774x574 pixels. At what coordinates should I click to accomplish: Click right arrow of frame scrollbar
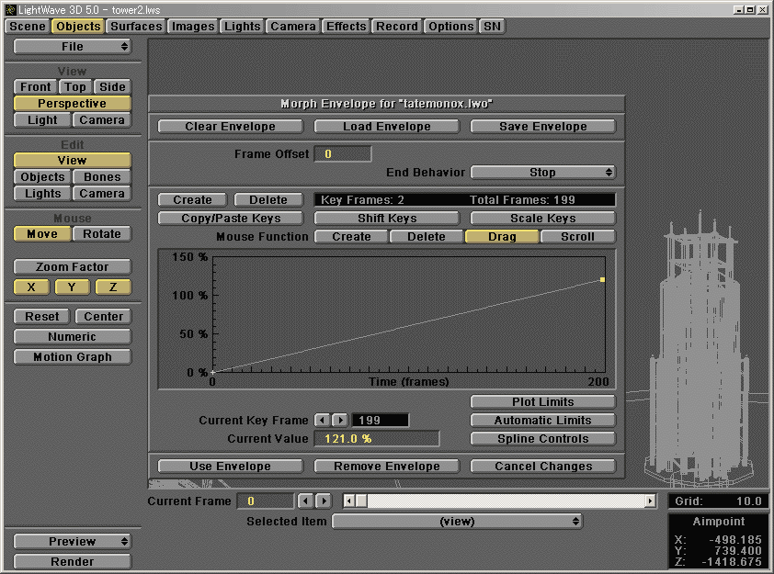(x=651, y=501)
